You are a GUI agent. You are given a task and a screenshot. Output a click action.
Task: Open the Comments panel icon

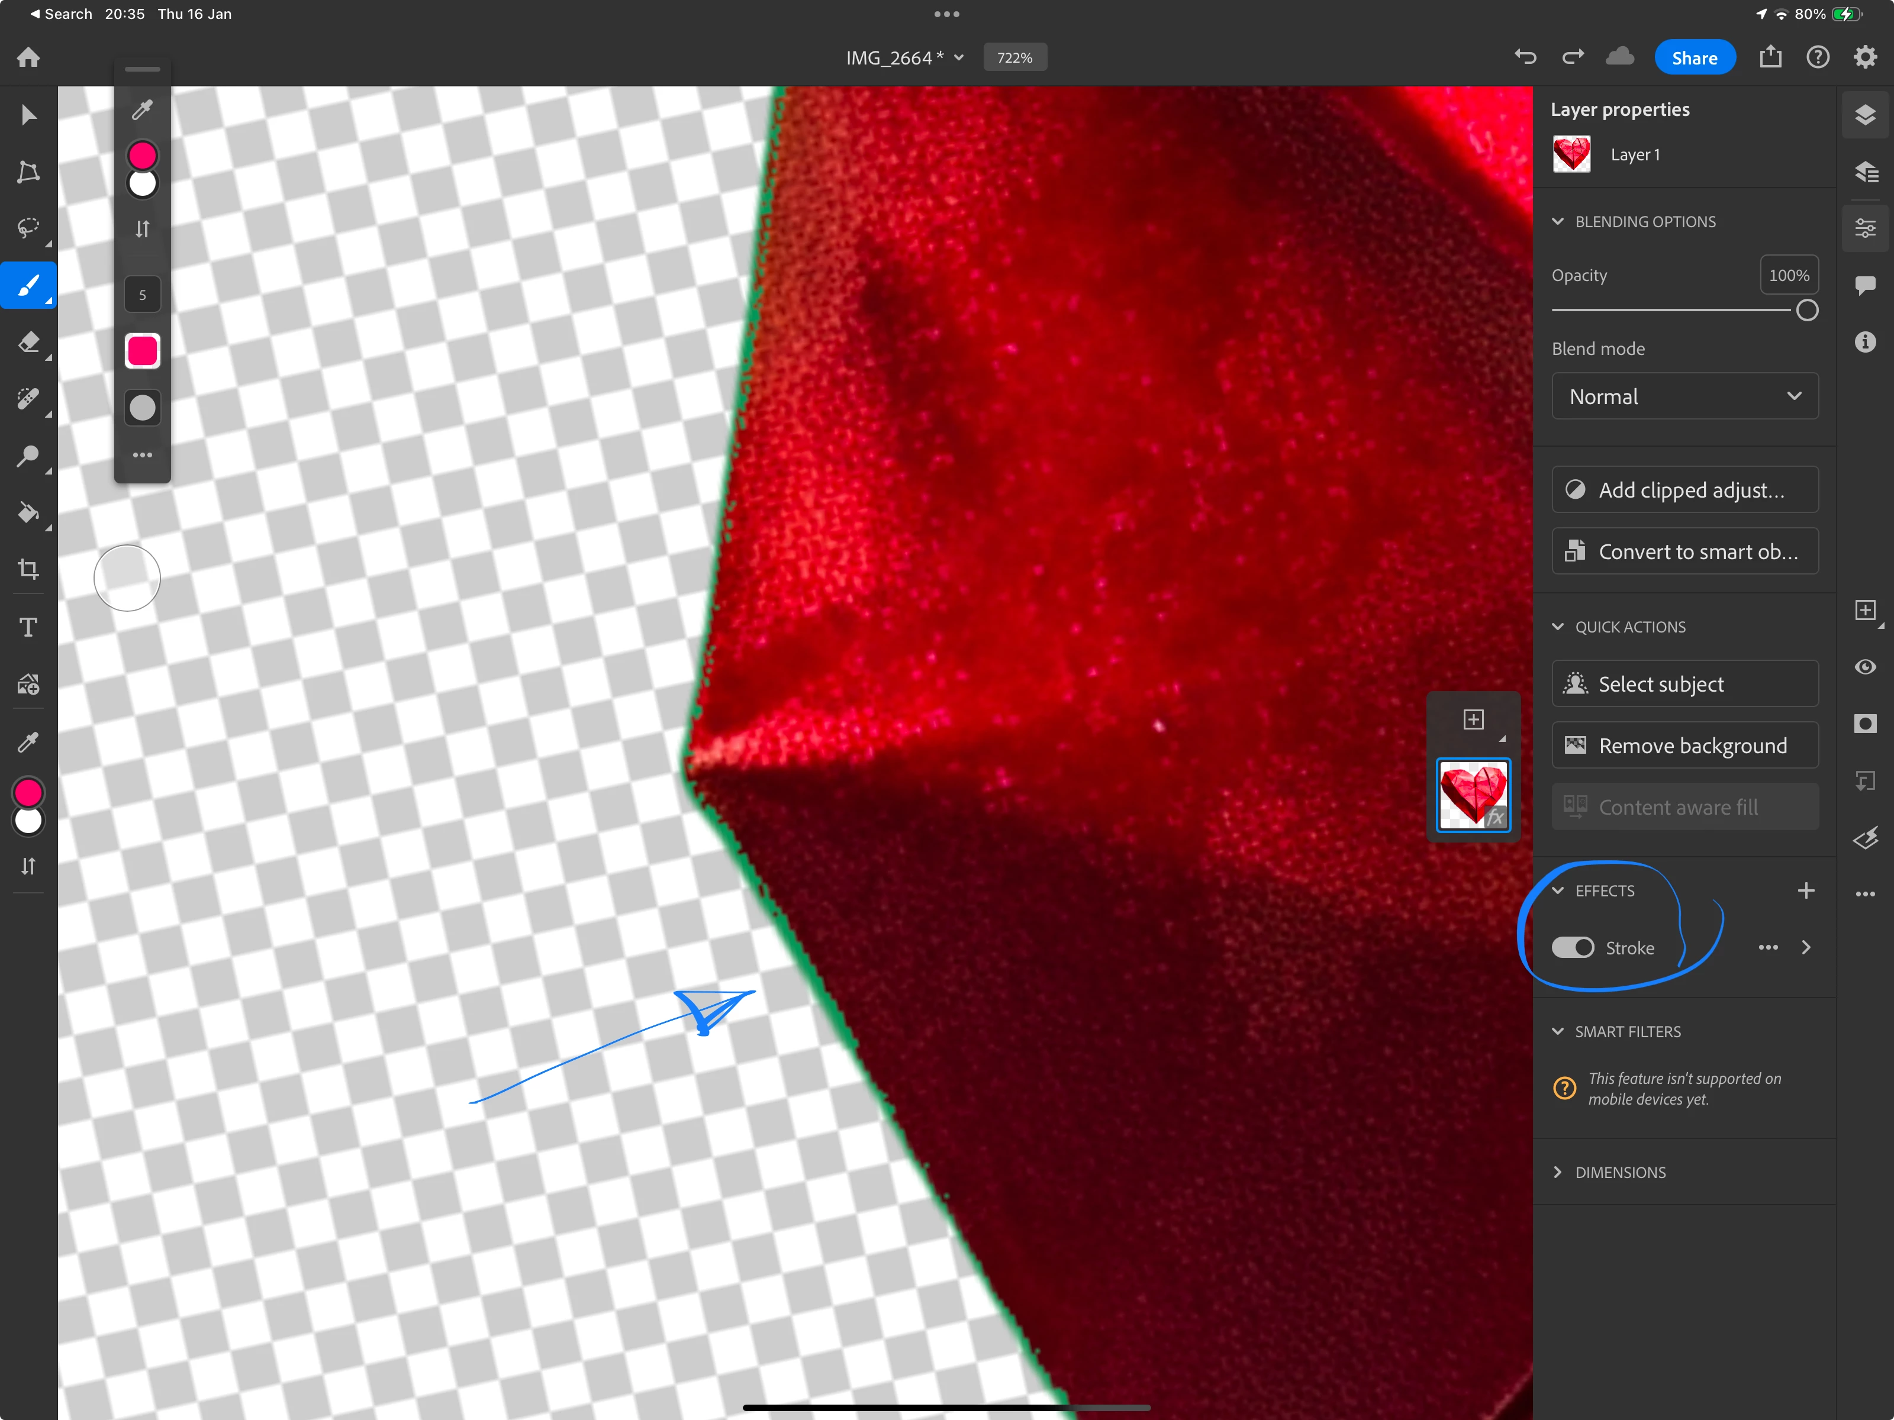[x=1865, y=285]
